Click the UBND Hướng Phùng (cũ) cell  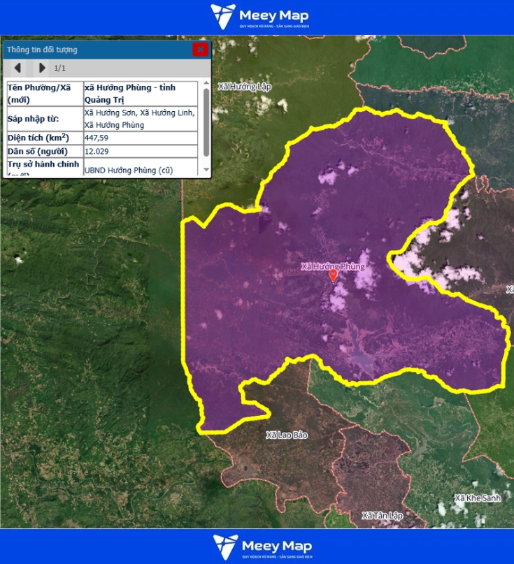(128, 169)
